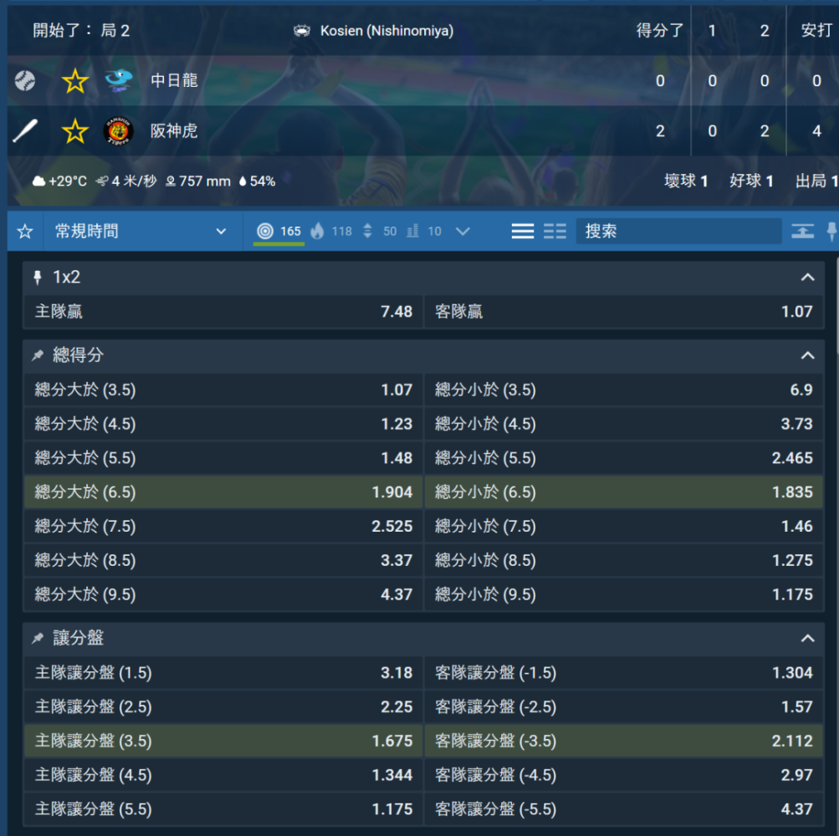Select 總分大於 (4.5) odds 1.23
Image resolution: width=839 pixels, height=836 pixels.
point(223,424)
